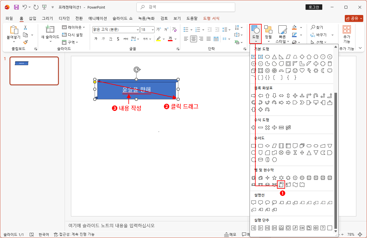Select slide 1 thumbnail in the panel

coord(34,71)
